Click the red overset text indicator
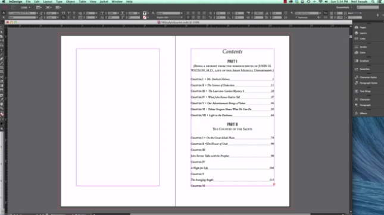The width and height of the screenshot is (384, 215). (x=274, y=185)
